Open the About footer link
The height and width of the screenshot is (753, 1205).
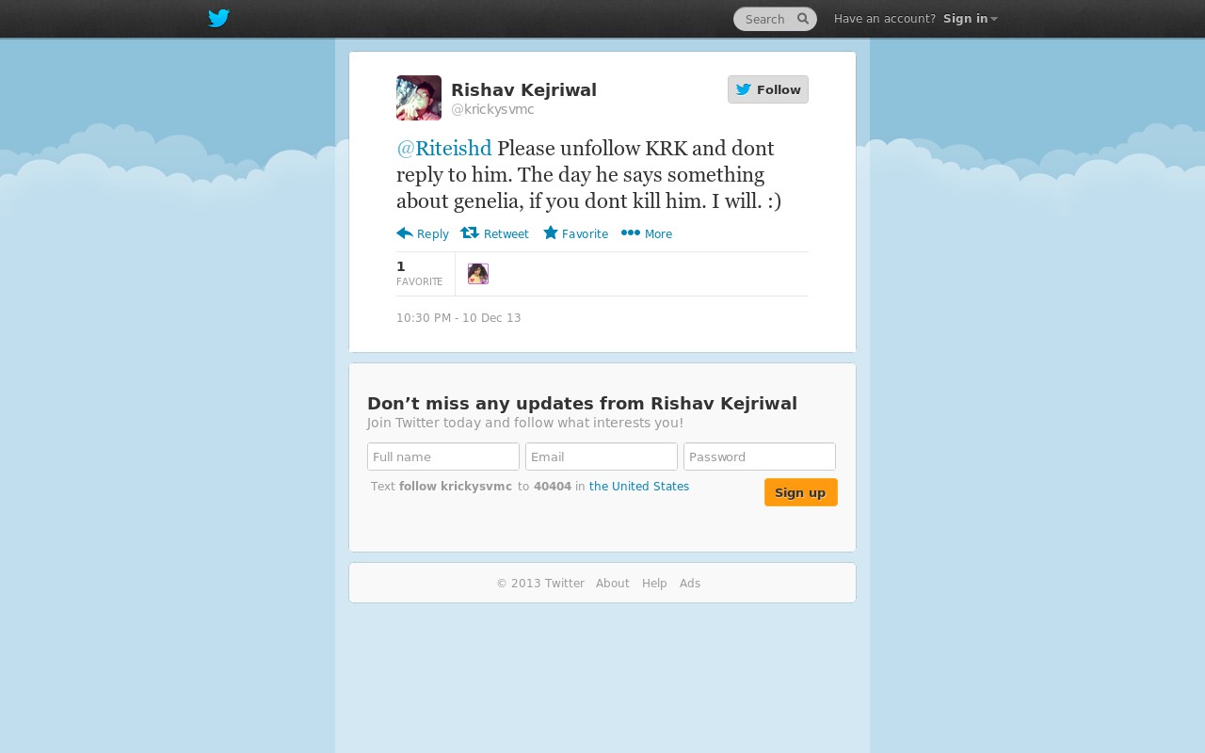[x=613, y=584]
